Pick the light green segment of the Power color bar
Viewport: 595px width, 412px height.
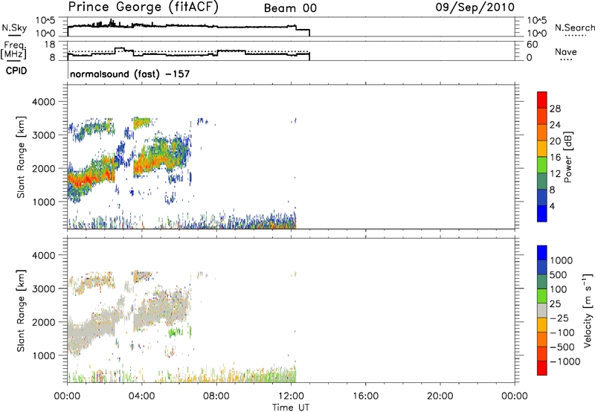point(542,165)
